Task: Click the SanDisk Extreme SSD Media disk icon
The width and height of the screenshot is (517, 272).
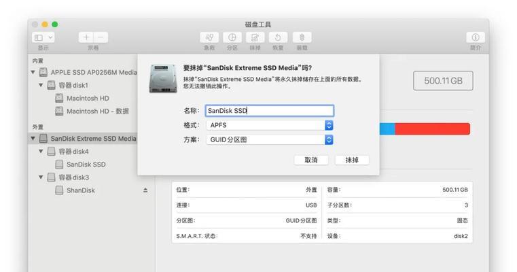Action: 43,138
